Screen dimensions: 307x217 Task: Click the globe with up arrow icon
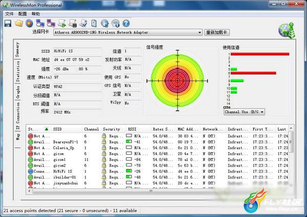(105, 23)
